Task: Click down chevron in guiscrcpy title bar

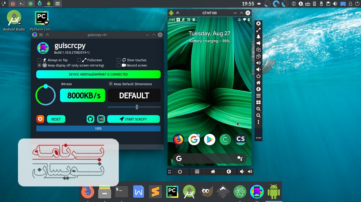Action: coord(147,35)
